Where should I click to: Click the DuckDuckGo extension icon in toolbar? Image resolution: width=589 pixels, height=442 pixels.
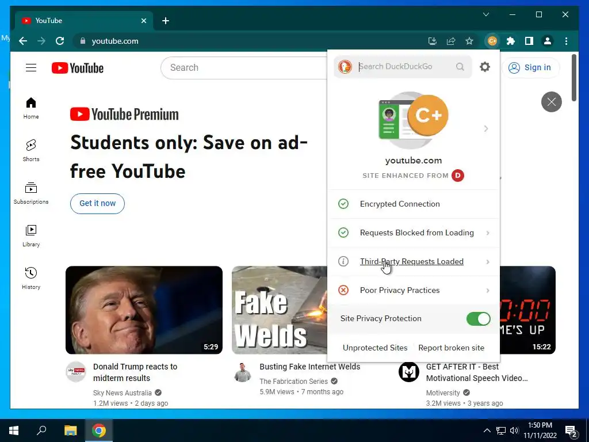click(492, 41)
